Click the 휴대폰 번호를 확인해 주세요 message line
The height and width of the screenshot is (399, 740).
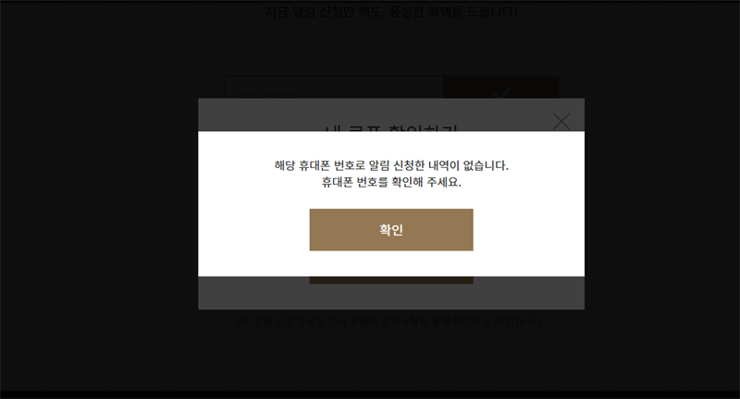point(391,182)
